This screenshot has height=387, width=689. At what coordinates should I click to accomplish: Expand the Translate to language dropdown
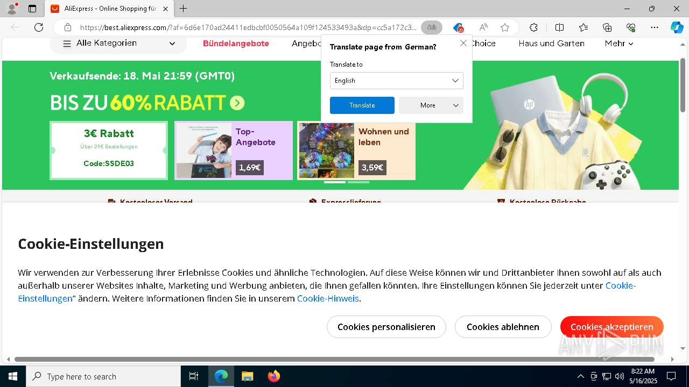[x=396, y=81]
